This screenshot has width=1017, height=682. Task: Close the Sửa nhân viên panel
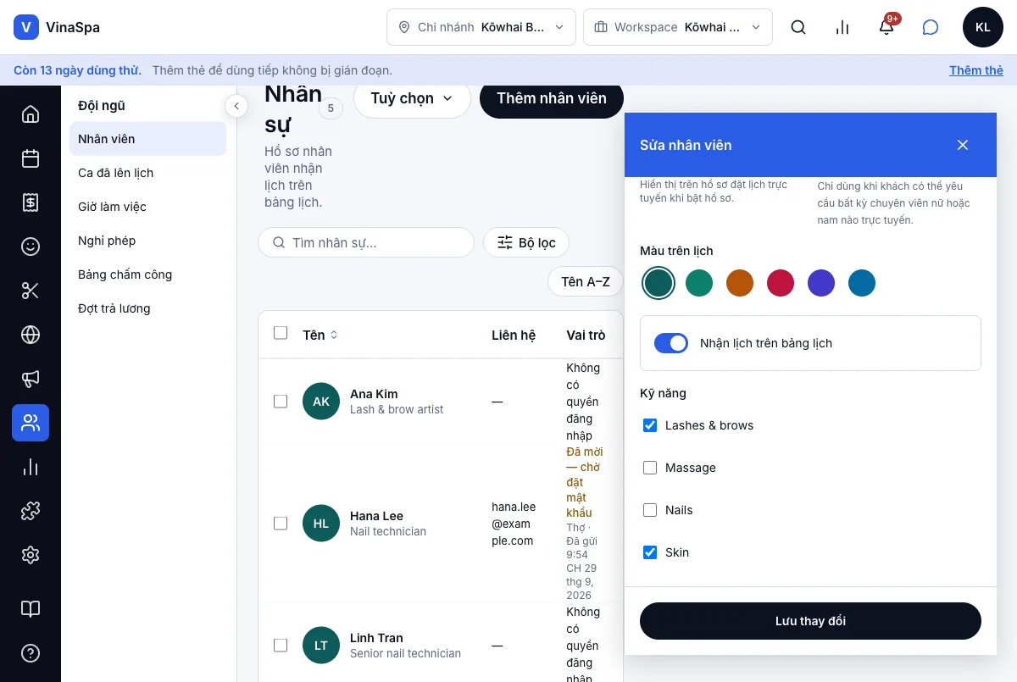(x=963, y=145)
